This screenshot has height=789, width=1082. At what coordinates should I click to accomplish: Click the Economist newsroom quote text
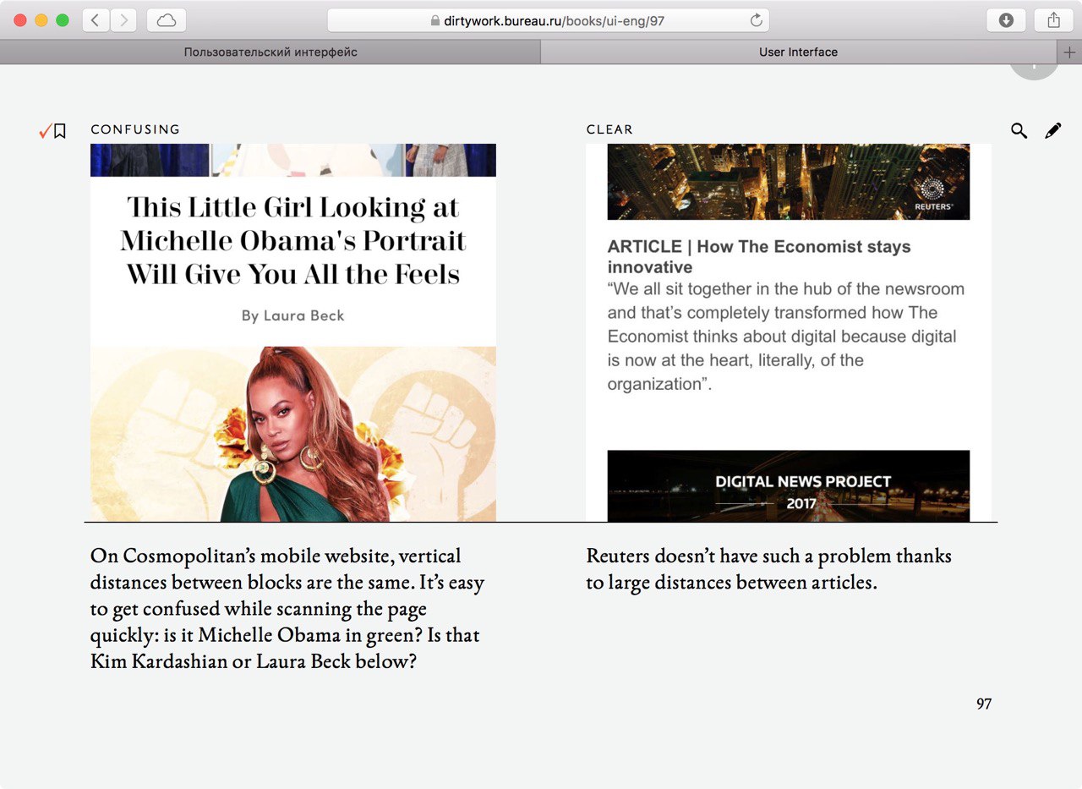pyautogui.click(x=786, y=337)
